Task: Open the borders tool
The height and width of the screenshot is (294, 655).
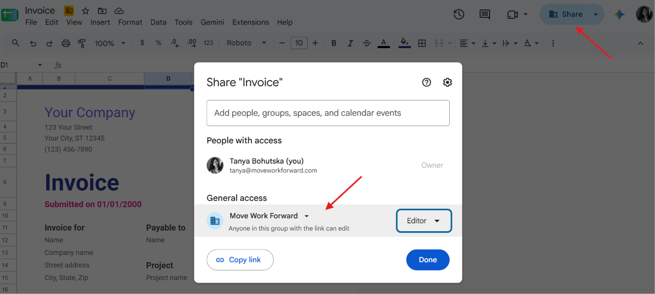Action: click(422, 43)
